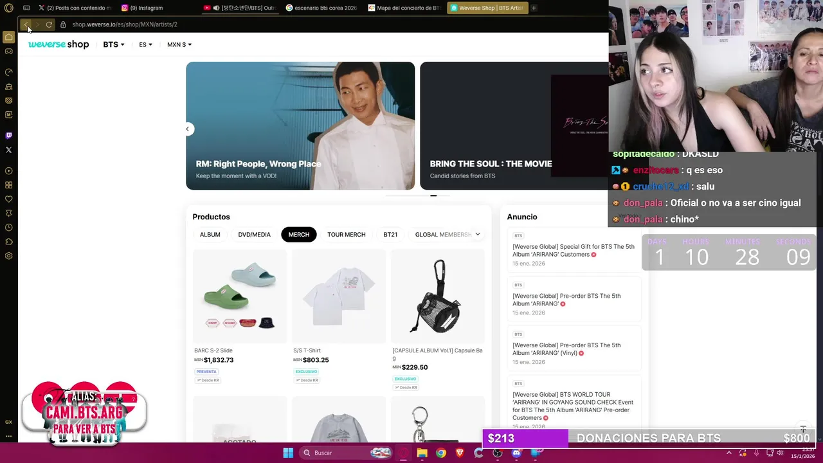Open S/S T-Shirt product name
This screenshot has height=463, width=823.
click(x=307, y=350)
